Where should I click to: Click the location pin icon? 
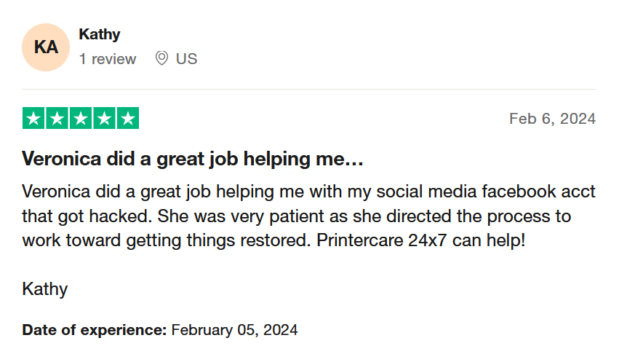[161, 58]
